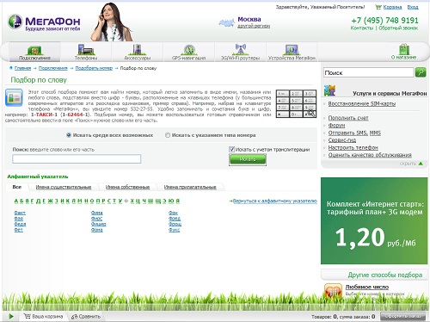The width and height of the screenshot is (430, 322).
Task: Click the green Искать button
Action: [248, 159]
